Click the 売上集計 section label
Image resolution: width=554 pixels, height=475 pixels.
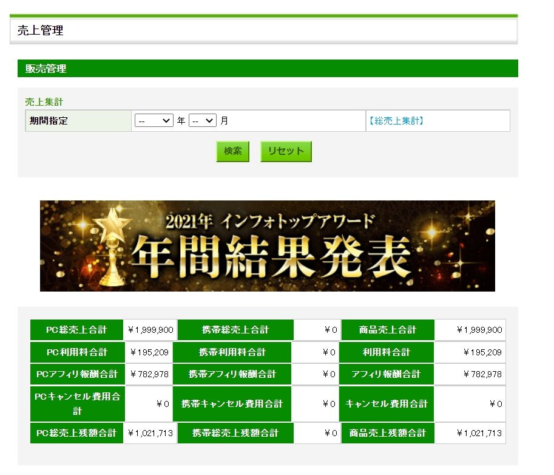pyautogui.click(x=44, y=102)
